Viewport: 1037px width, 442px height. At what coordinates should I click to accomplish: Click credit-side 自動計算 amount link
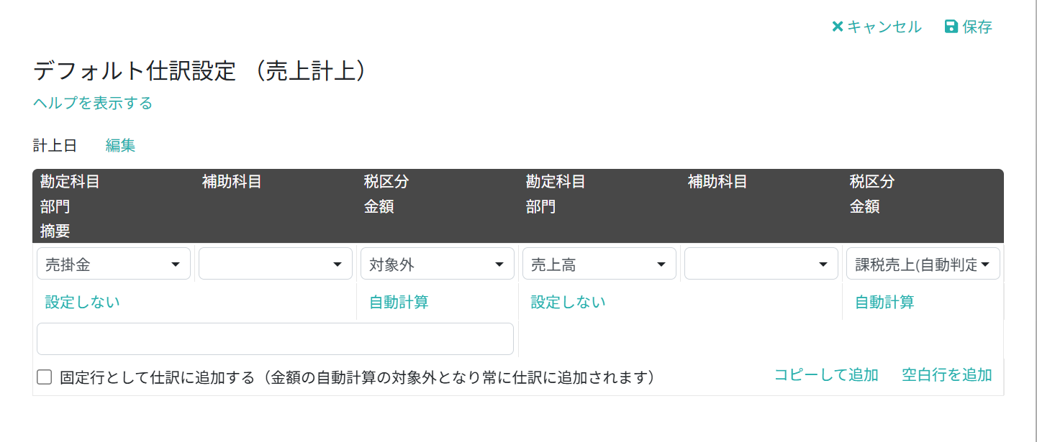(x=884, y=302)
